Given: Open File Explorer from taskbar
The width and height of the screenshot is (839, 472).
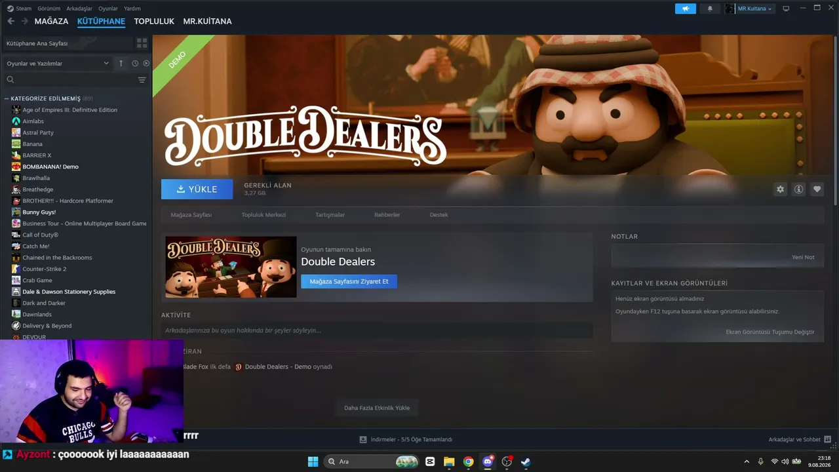Looking at the screenshot, I should click(x=449, y=462).
